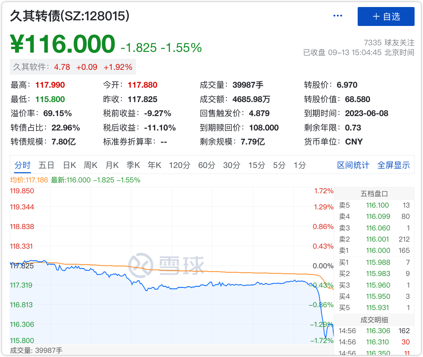
Task: Switch to the 5分 interval tab
Action: (279, 165)
